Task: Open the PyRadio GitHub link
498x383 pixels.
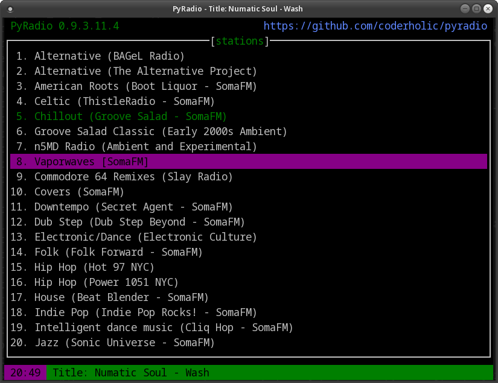Action: click(x=374, y=26)
